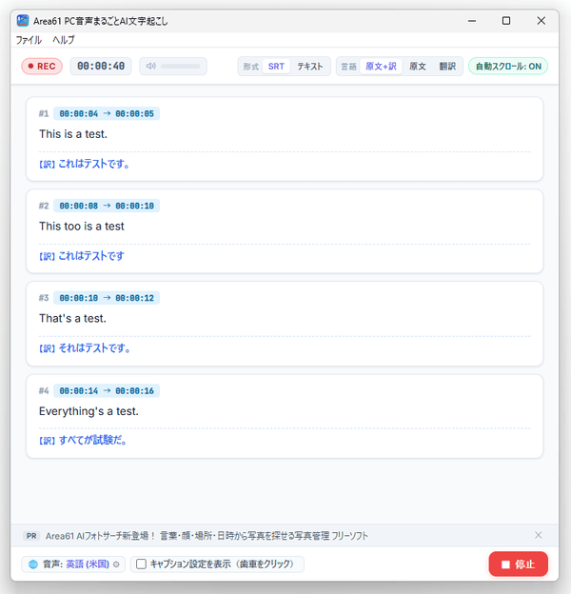This screenshot has height=594, width=571.
Task: Adjust the audio level slider
Action: click(181, 67)
